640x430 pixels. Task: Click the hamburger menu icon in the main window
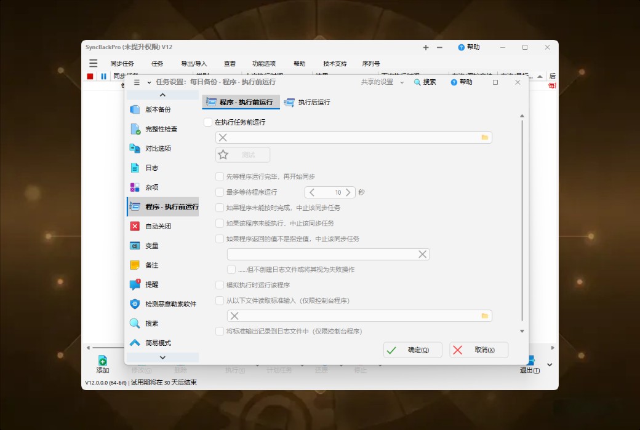[93, 62]
